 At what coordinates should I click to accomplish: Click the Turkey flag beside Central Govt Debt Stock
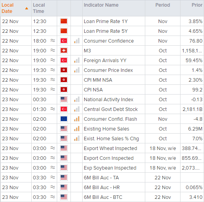64,109
